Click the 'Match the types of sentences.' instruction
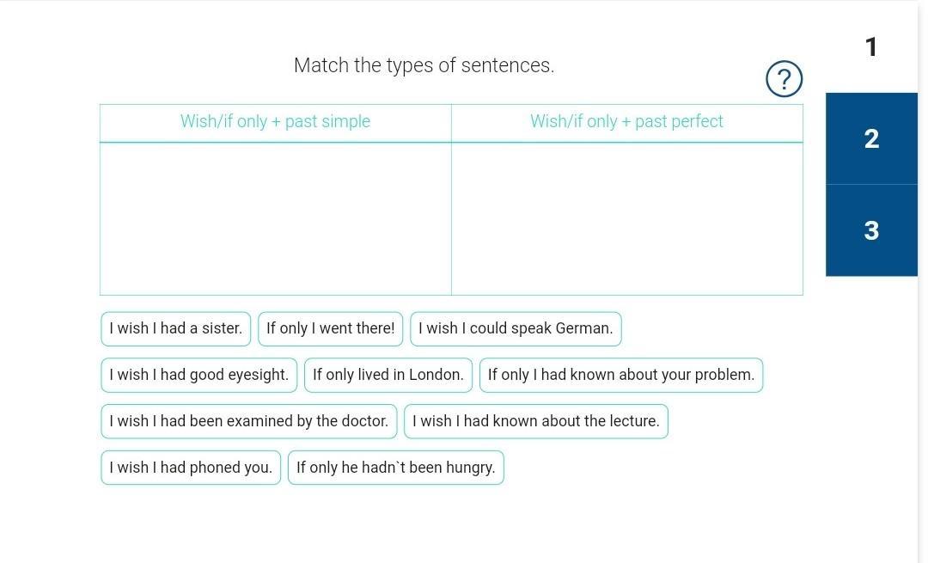928x563 pixels. pos(424,65)
